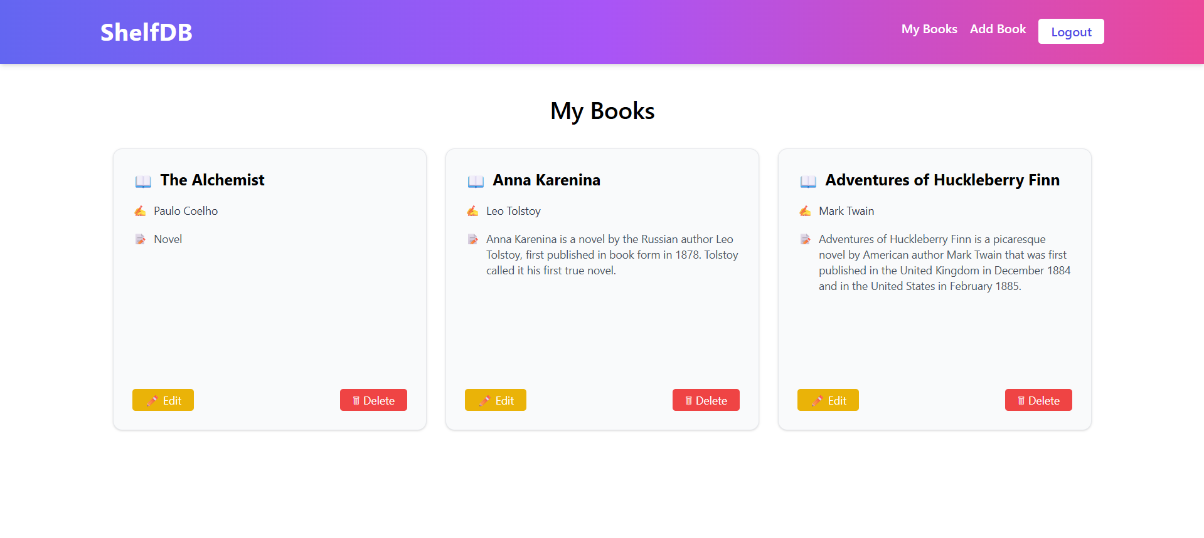Go to Add Book page
Screen dimensions: 1204x538
(x=998, y=29)
